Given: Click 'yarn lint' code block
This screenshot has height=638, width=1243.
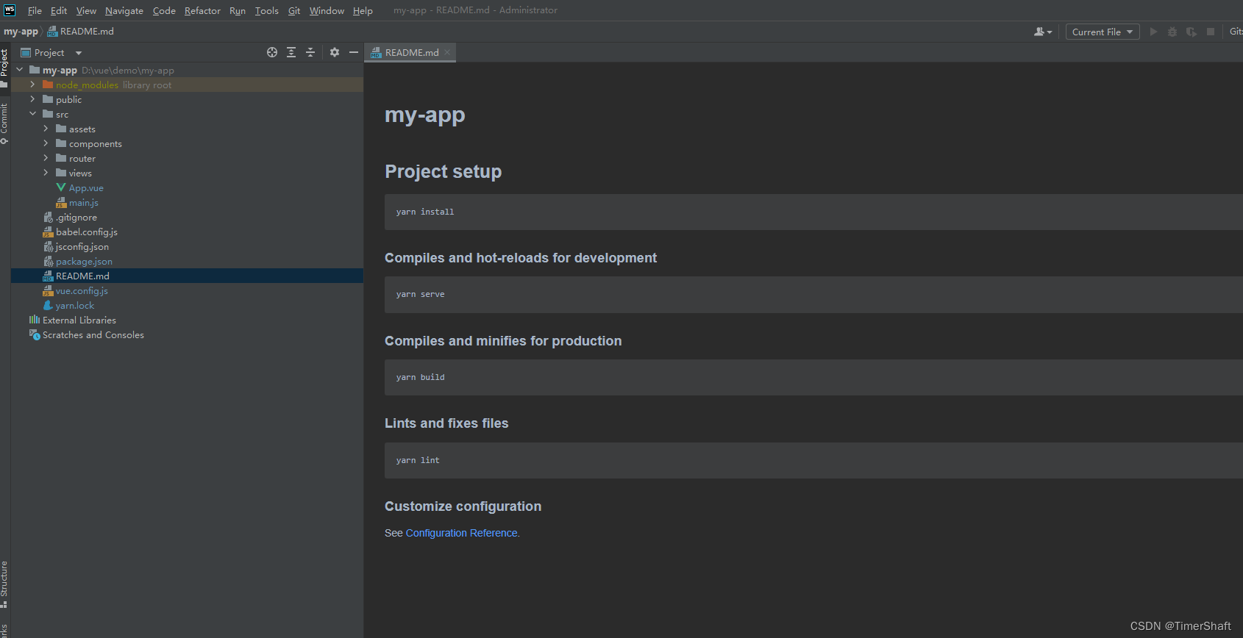Looking at the screenshot, I should coord(813,460).
